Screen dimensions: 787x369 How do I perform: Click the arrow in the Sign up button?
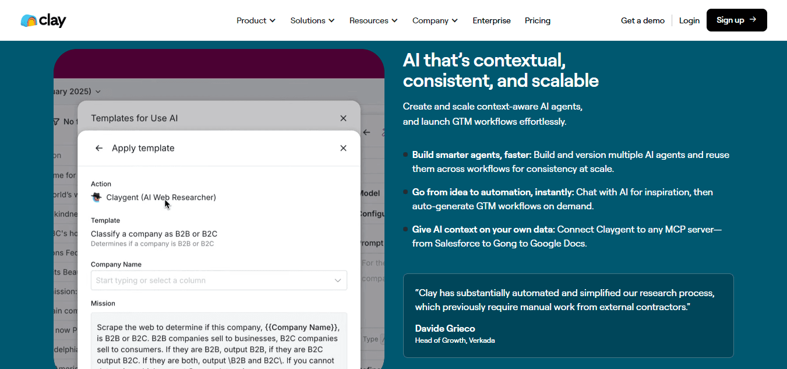point(753,20)
